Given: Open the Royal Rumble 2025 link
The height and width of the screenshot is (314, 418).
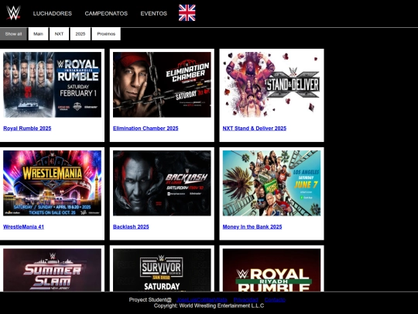Looking at the screenshot, I should [x=27, y=129].
